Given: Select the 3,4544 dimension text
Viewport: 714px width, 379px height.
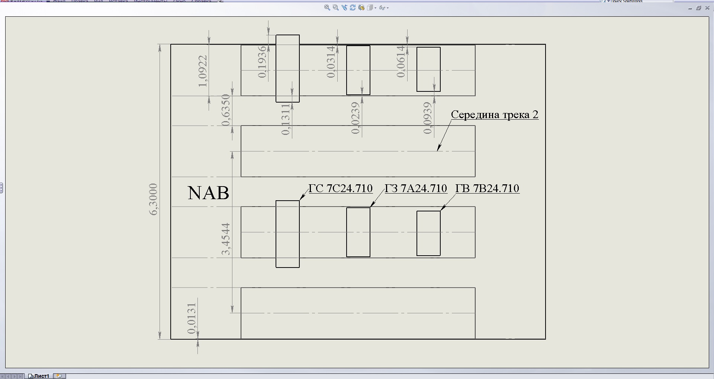Looking at the screenshot, I should (226, 239).
